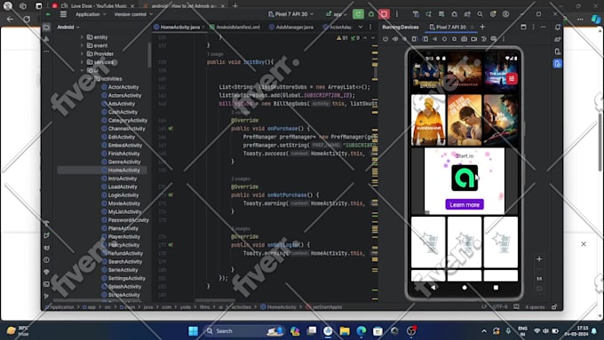The width and height of the screenshot is (604, 340).
Task: Open the Pixel 7 API 30 device selector
Action: tap(291, 14)
